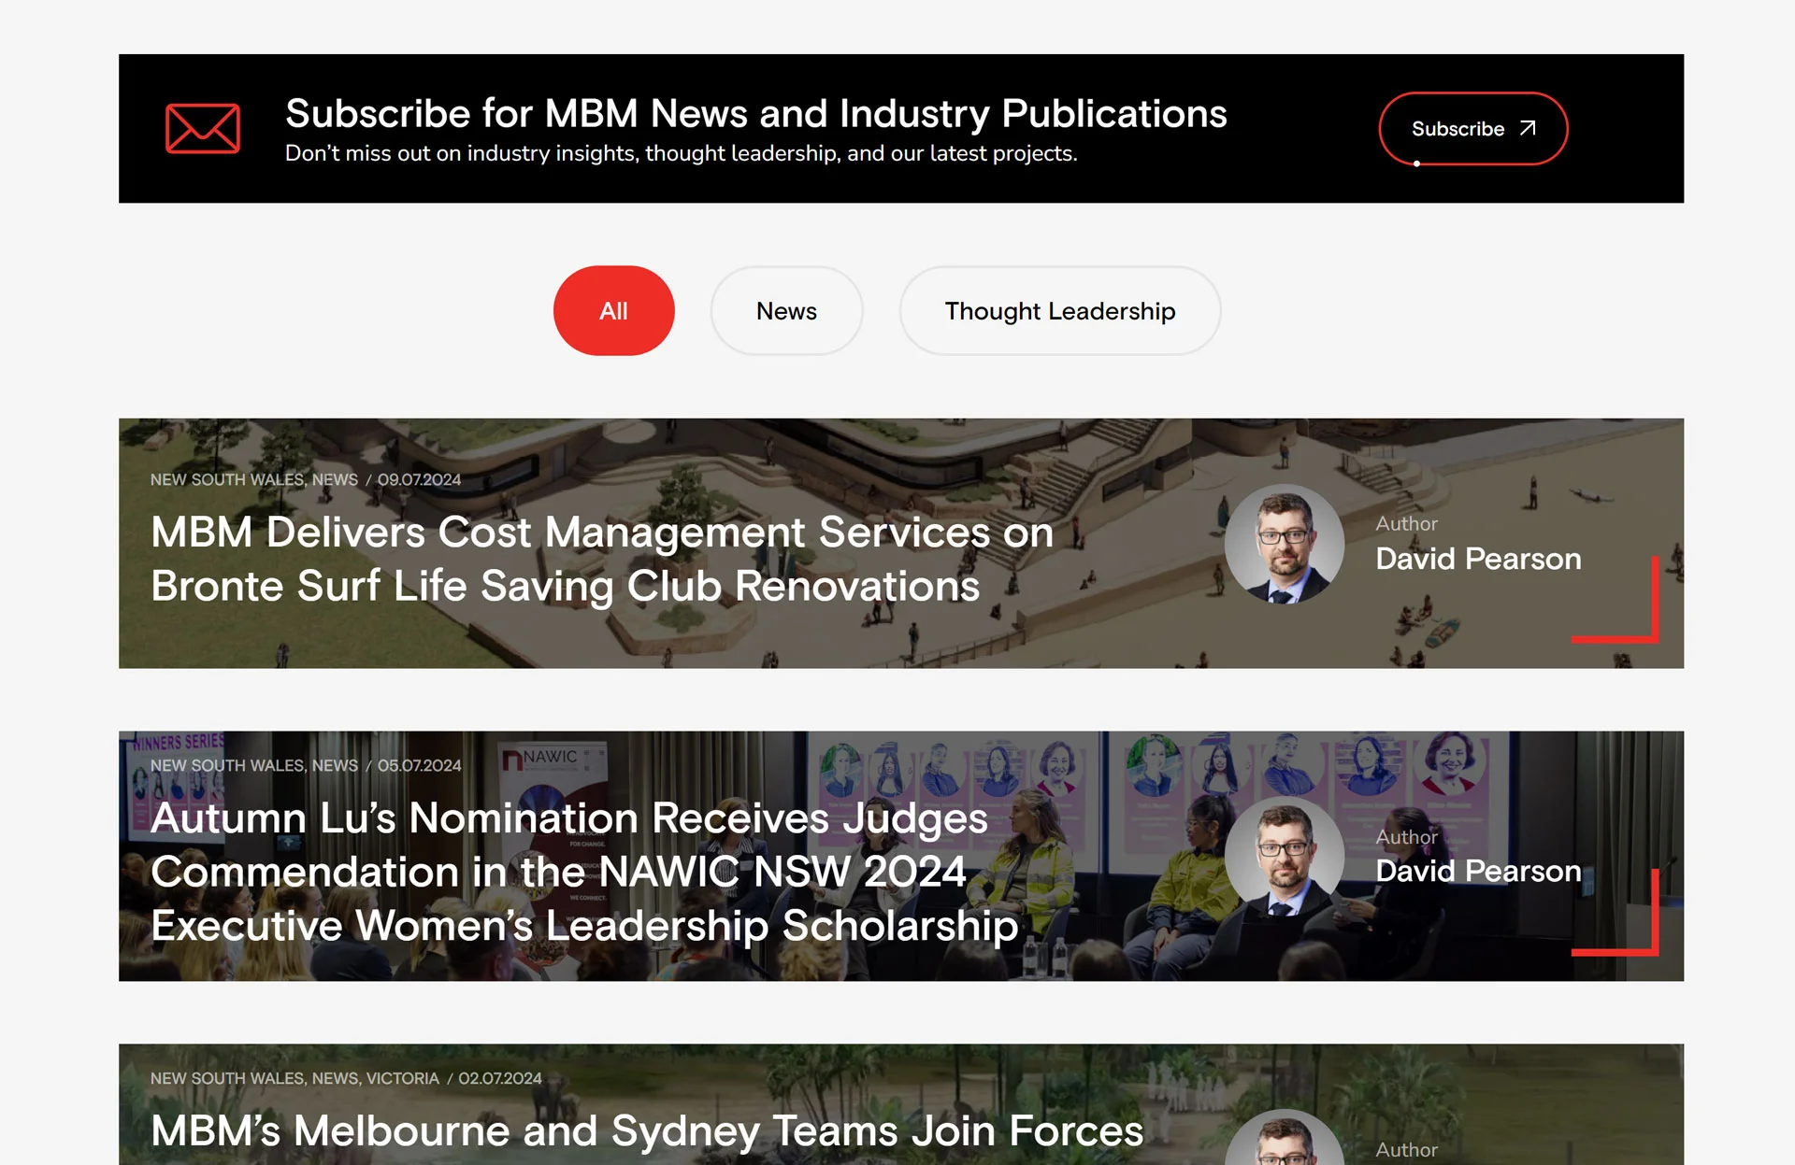Click red corner bracket on NAWIC card

tap(1615, 912)
